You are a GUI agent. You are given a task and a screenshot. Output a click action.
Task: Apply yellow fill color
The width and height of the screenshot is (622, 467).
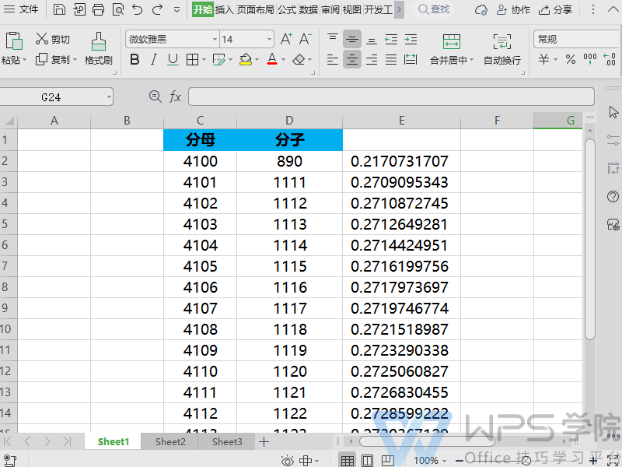246,60
